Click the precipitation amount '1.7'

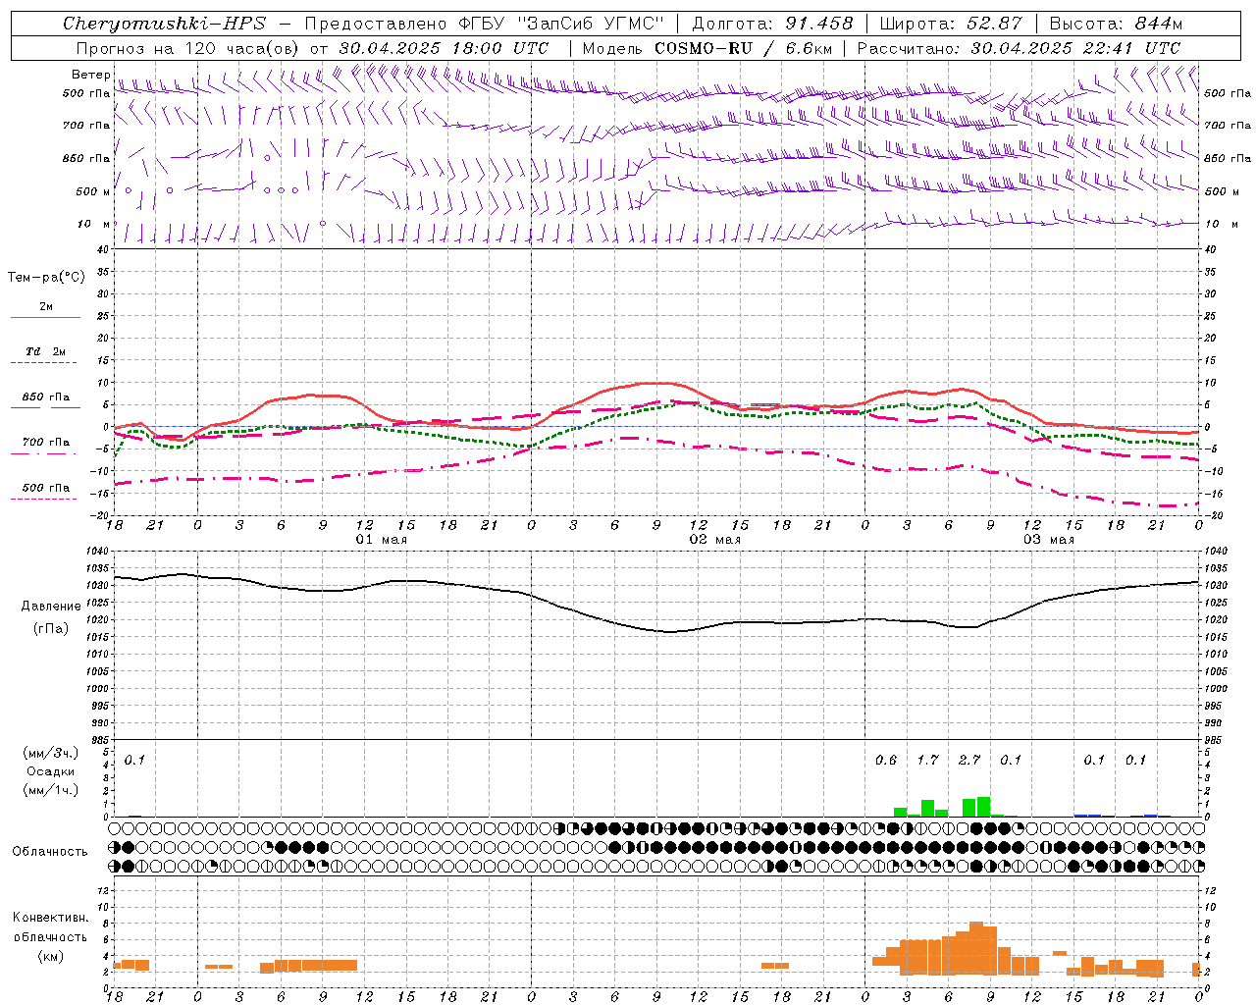click(927, 761)
